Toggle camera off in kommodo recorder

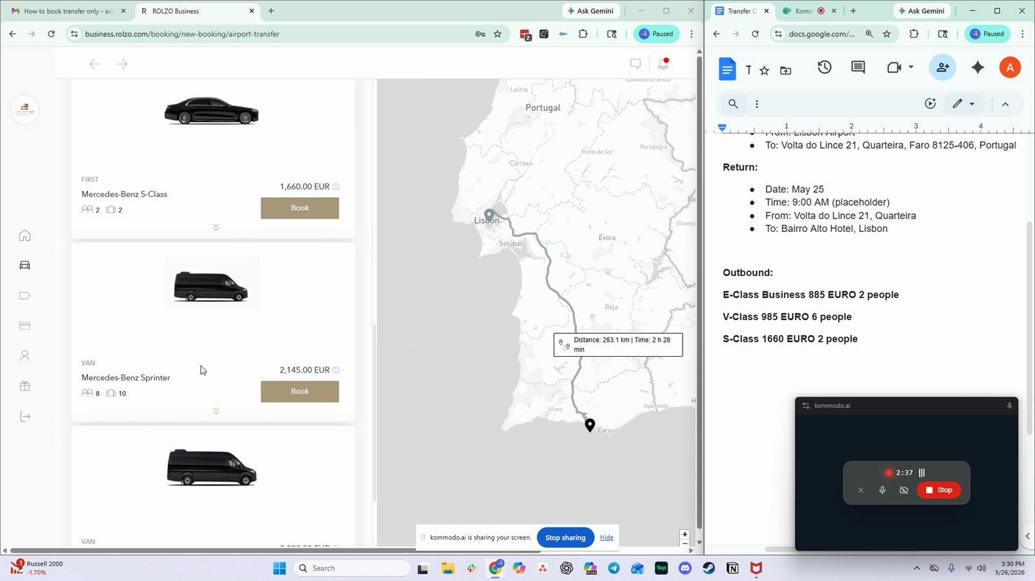click(904, 490)
